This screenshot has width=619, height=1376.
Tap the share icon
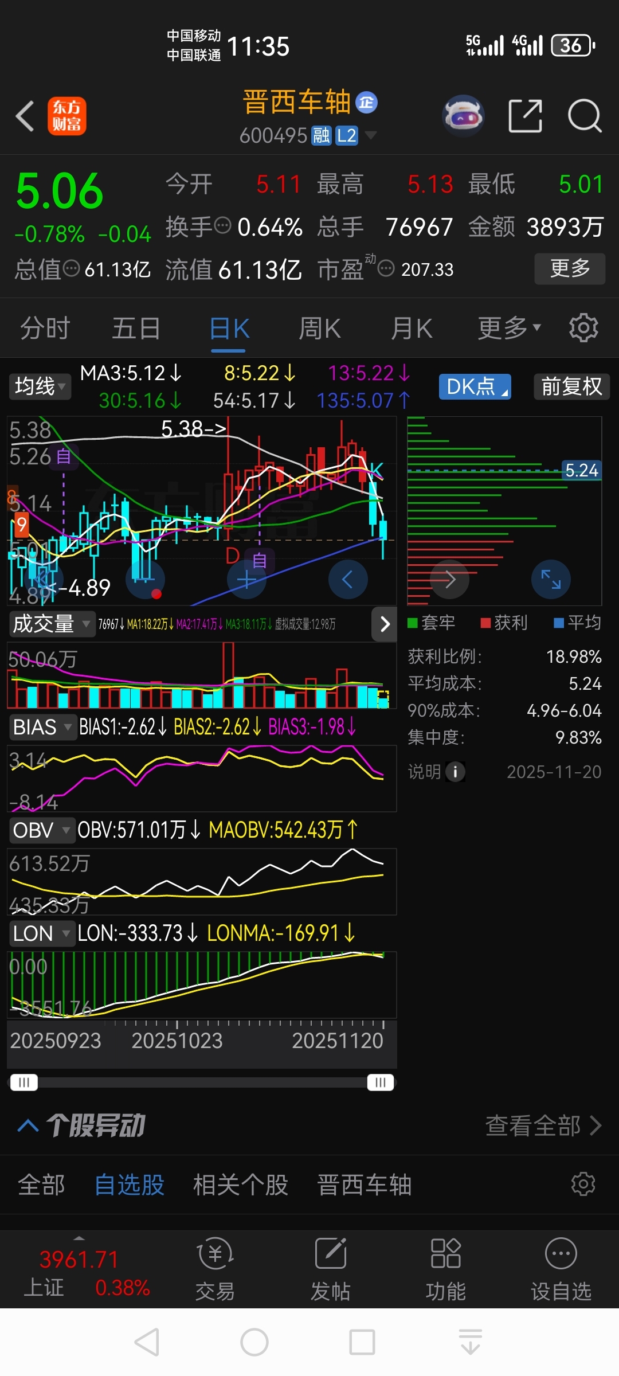pyautogui.click(x=525, y=116)
